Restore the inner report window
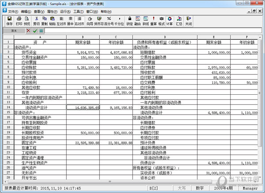Screen dimensions: 265x193 [x=254, y=11]
